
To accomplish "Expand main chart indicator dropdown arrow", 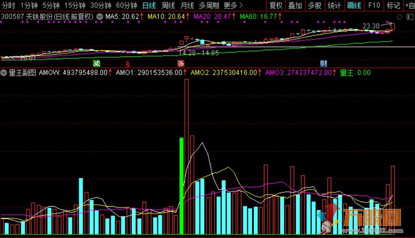I will [99, 17].
